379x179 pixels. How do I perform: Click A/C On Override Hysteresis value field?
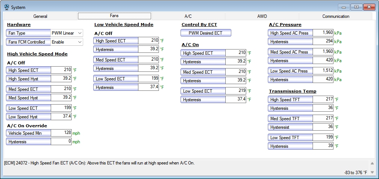click(x=61, y=141)
